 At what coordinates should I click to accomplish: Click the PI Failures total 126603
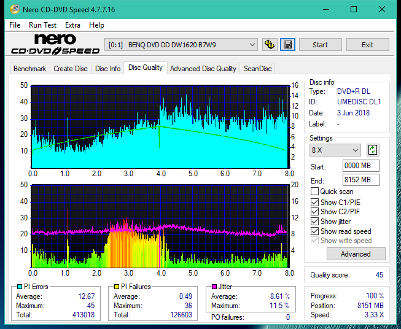coord(181,315)
